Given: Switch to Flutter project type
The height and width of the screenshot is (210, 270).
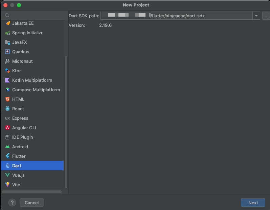Looking at the screenshot, I should click(x=32, y=156).
